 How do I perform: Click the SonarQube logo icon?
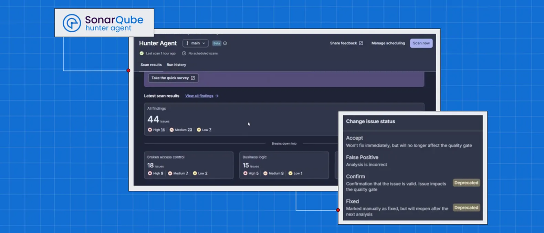pos(72,23)
